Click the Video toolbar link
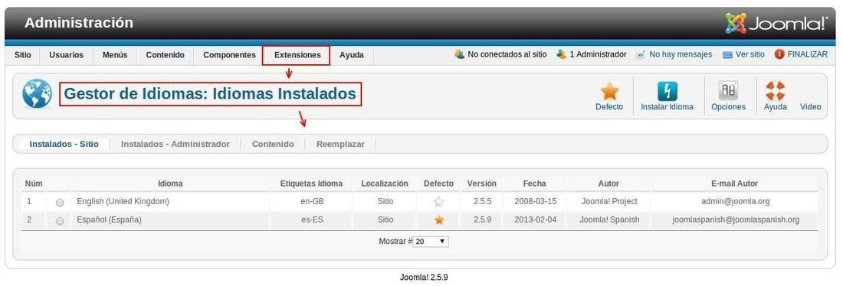 (x=810, y=107)
